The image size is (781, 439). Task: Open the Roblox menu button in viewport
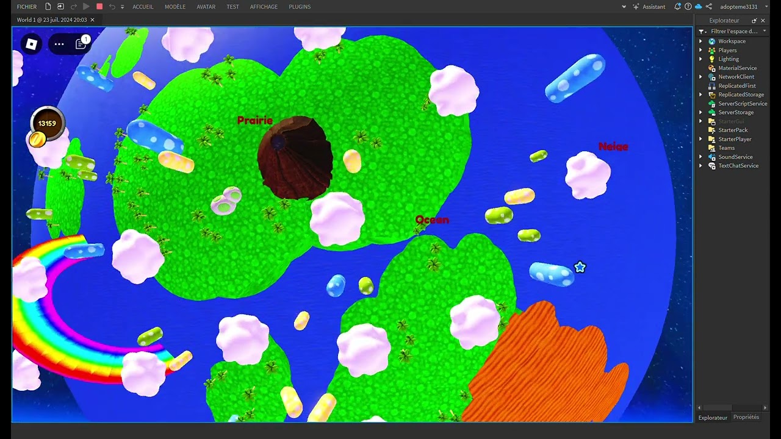[32, 44]
